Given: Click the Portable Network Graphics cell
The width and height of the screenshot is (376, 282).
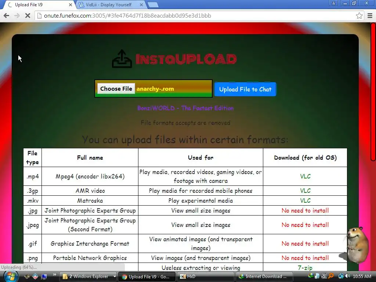Looking at the screenshot, I should 90,258.
